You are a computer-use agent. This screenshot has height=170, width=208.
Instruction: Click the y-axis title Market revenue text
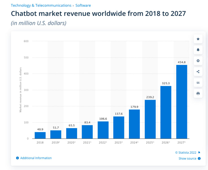tap(20, 90)
